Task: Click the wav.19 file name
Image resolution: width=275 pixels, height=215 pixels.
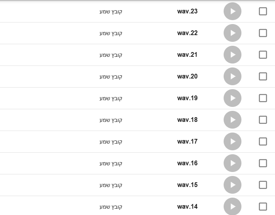Action: tap(187, 98)
